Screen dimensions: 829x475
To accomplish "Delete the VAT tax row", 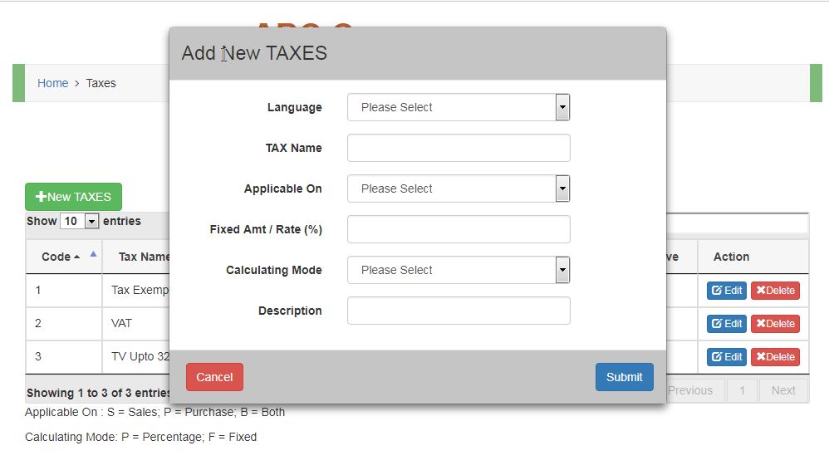I will (x=775, y=324).
